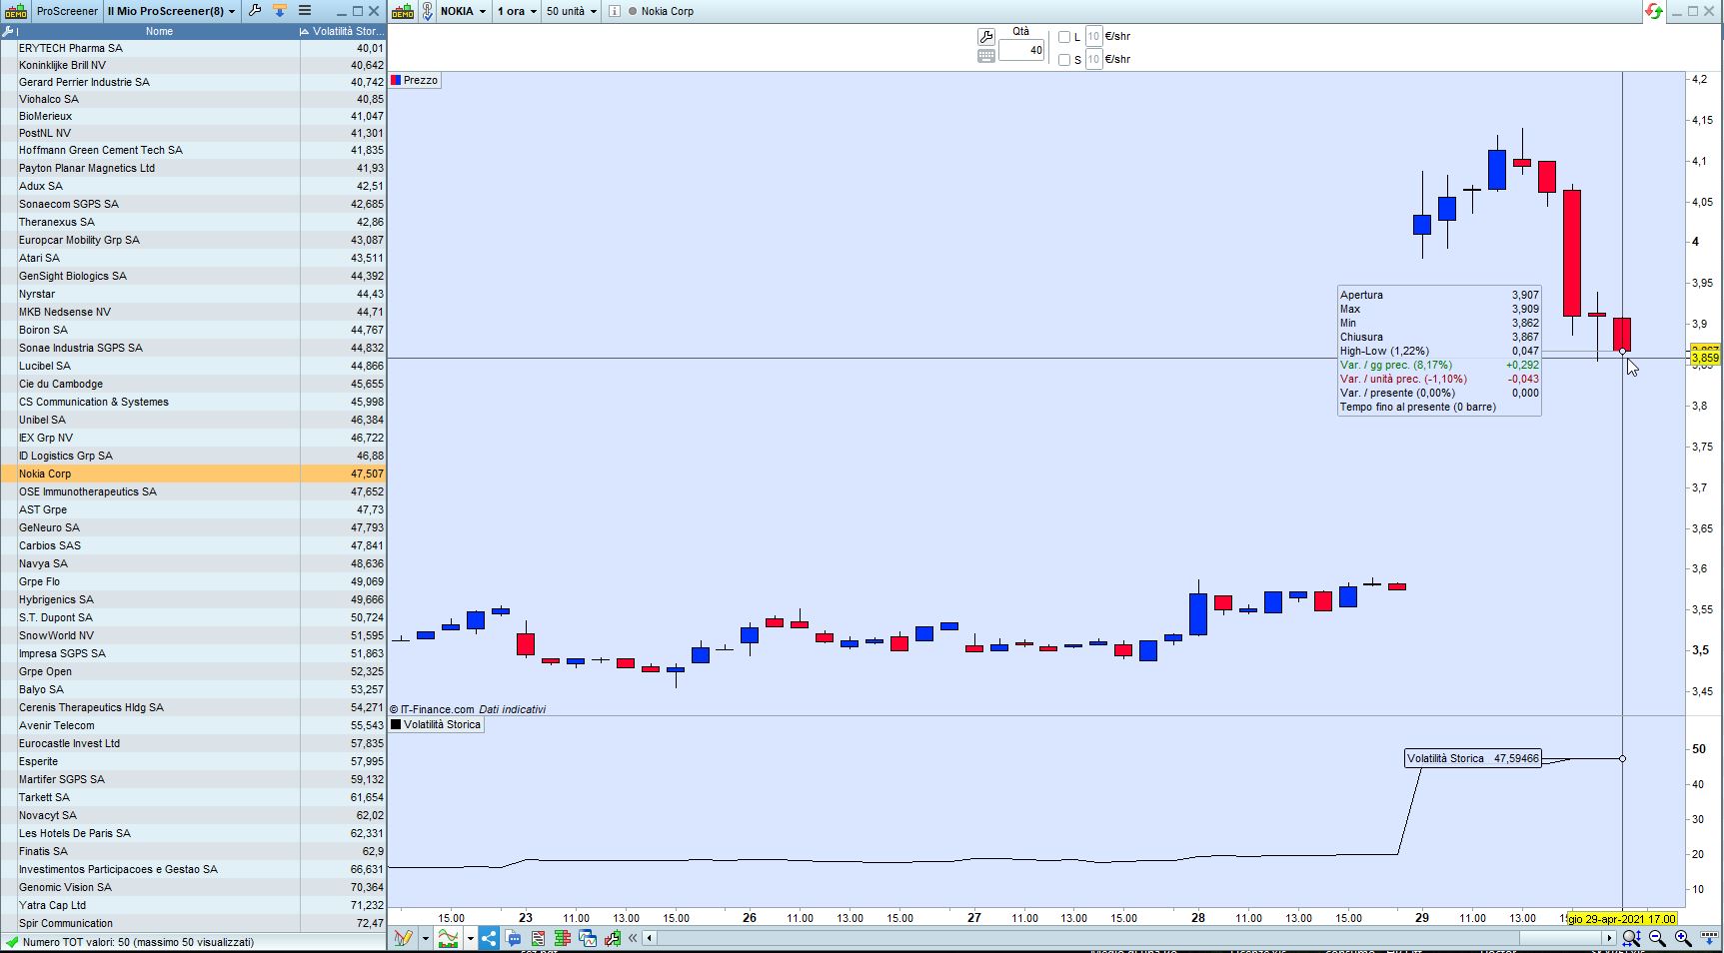Enable the L (long) checkbox
The width and height of the screenshot is (1724, 953).
pos(1064,37)
